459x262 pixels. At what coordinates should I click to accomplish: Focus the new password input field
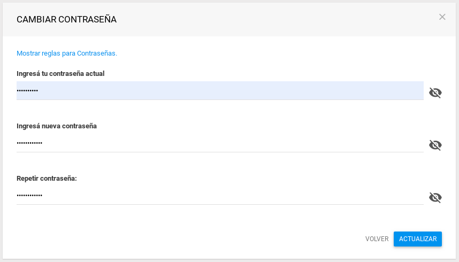tap(220, 143)
